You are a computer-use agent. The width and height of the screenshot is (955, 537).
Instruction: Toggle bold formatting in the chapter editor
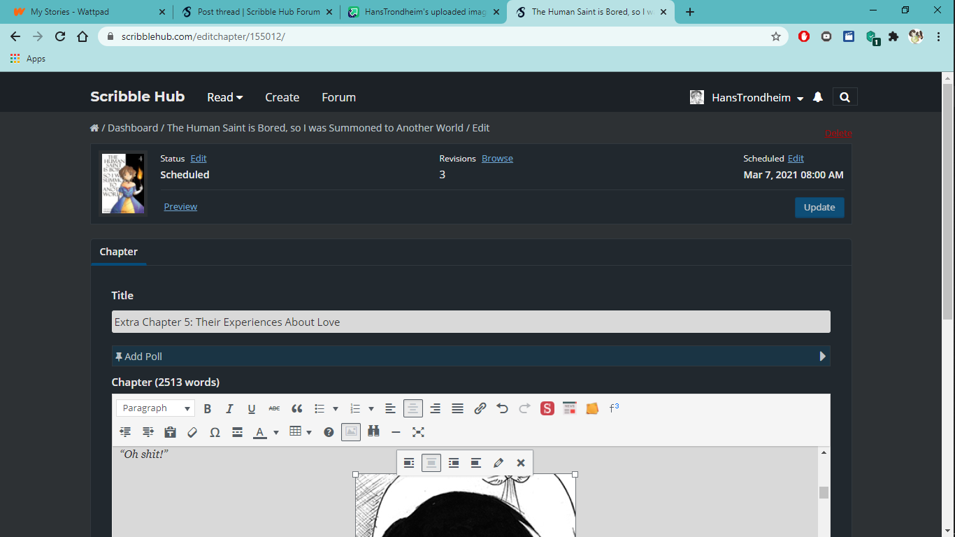[x=208, y=408]
